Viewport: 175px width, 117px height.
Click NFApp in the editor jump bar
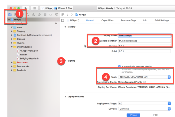pos(80,15)
